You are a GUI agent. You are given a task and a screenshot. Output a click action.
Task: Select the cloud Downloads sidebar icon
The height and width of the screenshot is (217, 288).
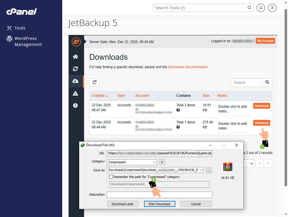pyautogui.click(x=75, y=81)
